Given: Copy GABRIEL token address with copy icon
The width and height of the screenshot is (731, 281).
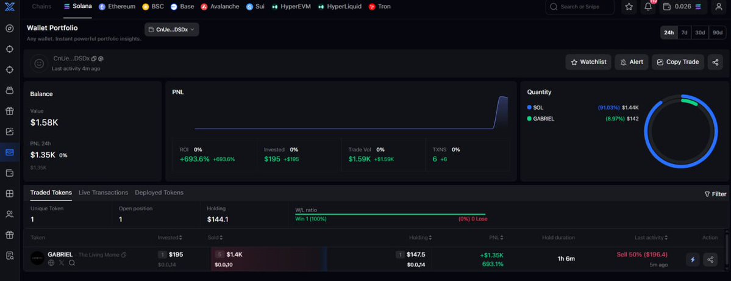Looking at the screenshot, I should pos(124,255).
